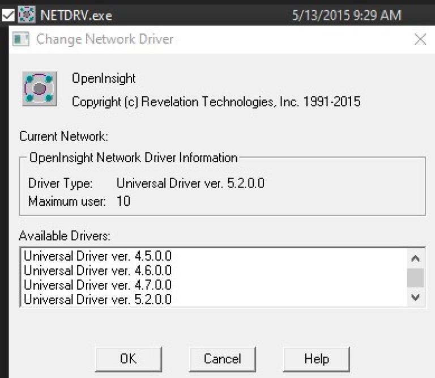Toggle the checkbox beside NETDRV.exe
The height and width of the screenshot is (378, 435).
click(8, 15)
